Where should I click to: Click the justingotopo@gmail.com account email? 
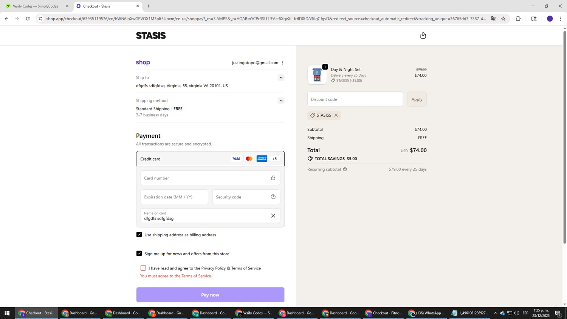pyautogui.click(x=255, y=63)
